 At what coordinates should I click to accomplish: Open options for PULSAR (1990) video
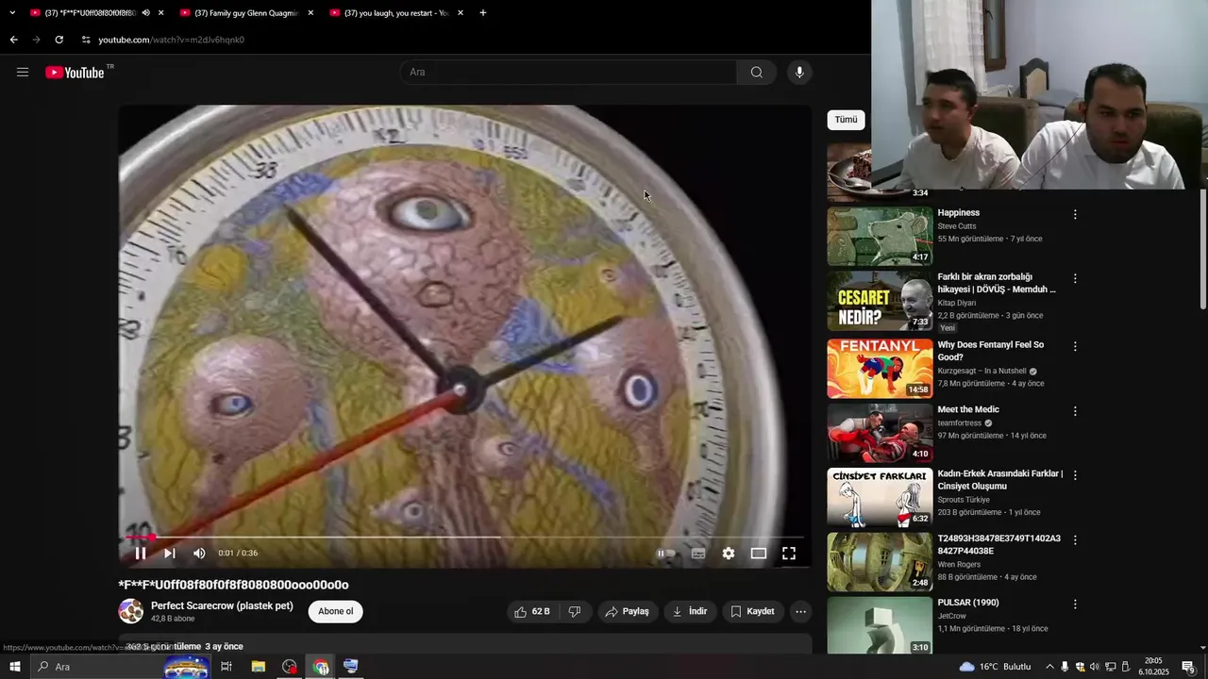pos(1075,604)
